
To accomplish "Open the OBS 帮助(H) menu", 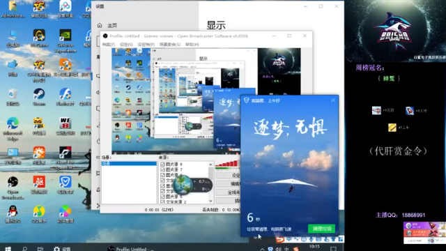I will coord(192,45).
